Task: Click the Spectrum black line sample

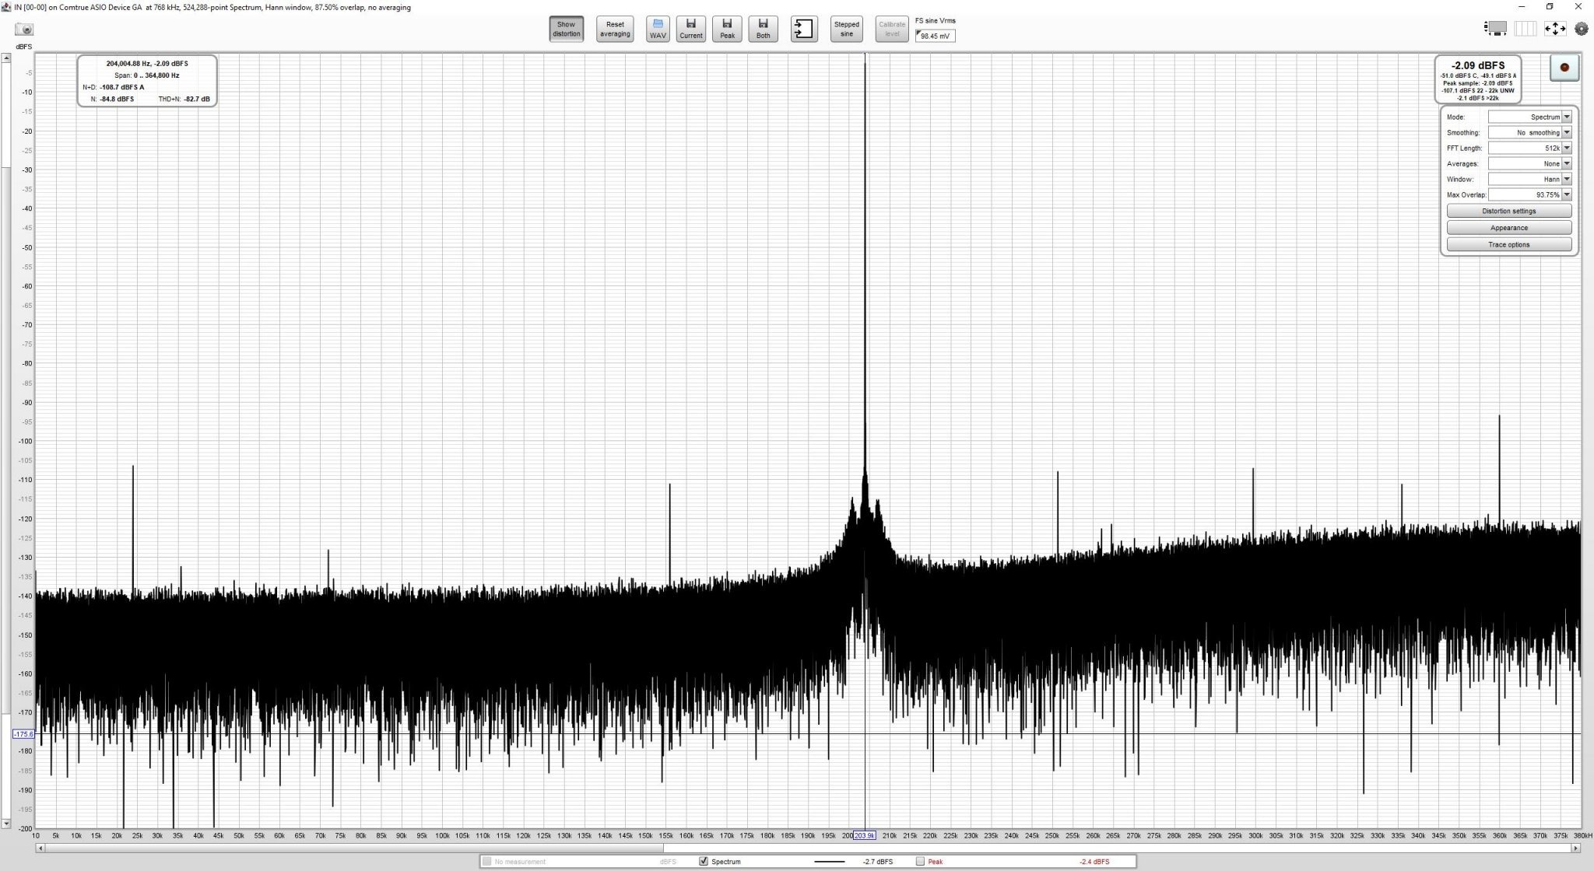Action: (x=829, y=861)
